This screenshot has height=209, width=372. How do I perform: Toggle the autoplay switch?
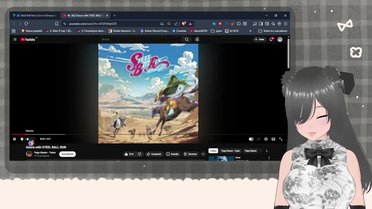(251, 139)
